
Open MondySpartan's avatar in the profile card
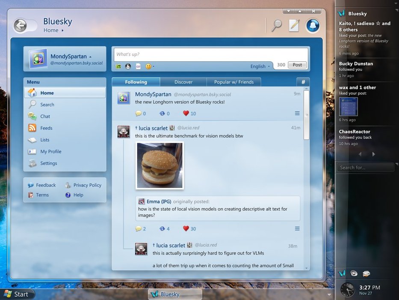[38, 59]
